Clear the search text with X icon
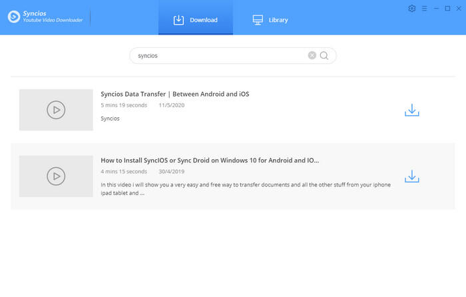The width and height of the screenshot is (466, 297). coord(312,56)
